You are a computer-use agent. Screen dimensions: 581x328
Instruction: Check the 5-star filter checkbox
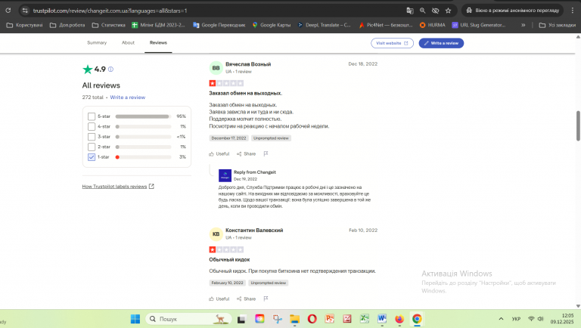(x=92, y=116)
